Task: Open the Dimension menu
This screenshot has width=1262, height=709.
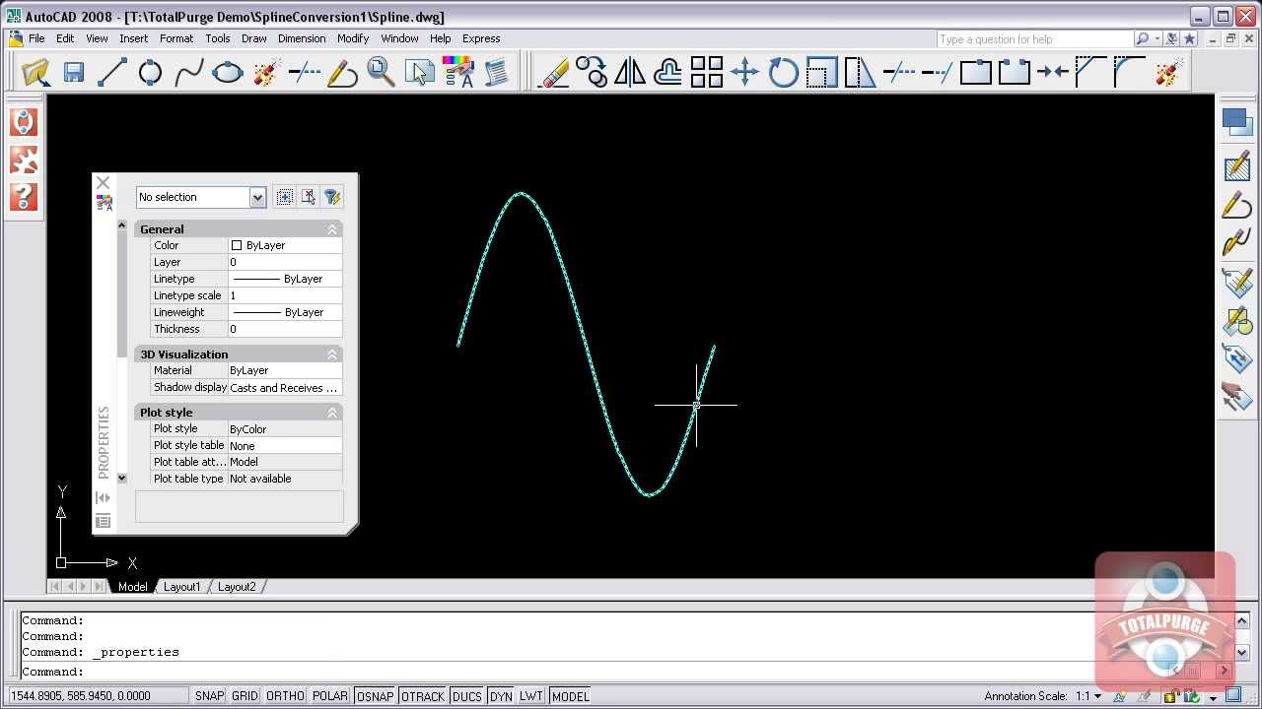Action: coord(302,38)
